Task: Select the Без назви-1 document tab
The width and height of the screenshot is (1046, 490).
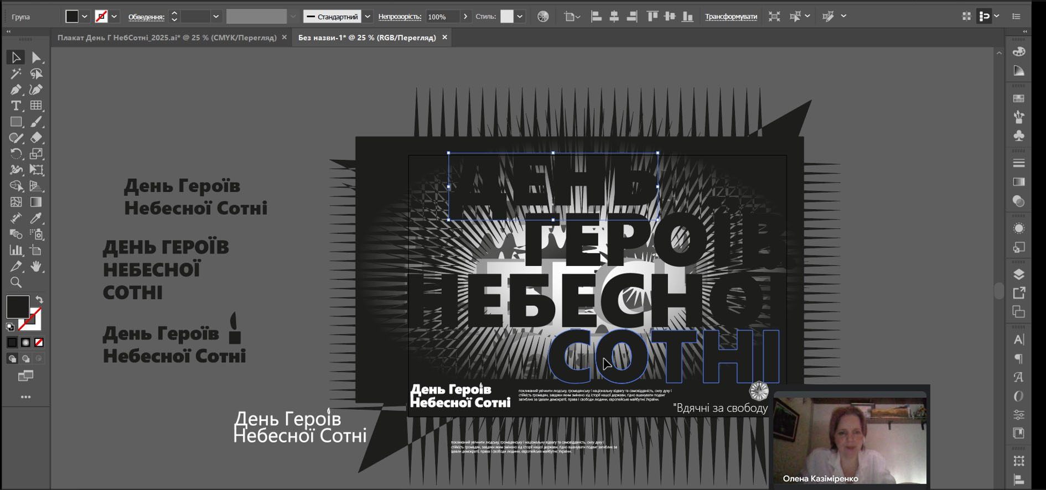Action: pyautogui.click(x=366, y=38)
